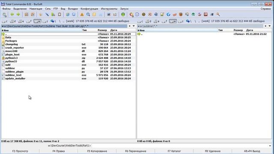274x154 pixels.
Task: Click the F3 Просмотр button
Action: coord(20,151)
